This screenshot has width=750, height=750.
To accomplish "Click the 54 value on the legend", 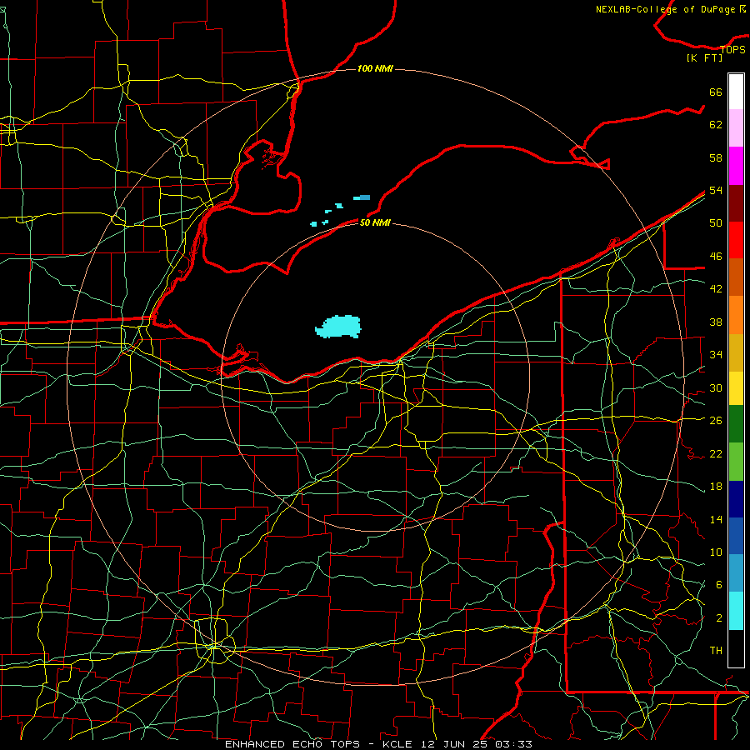I will (x=716, y=190).
